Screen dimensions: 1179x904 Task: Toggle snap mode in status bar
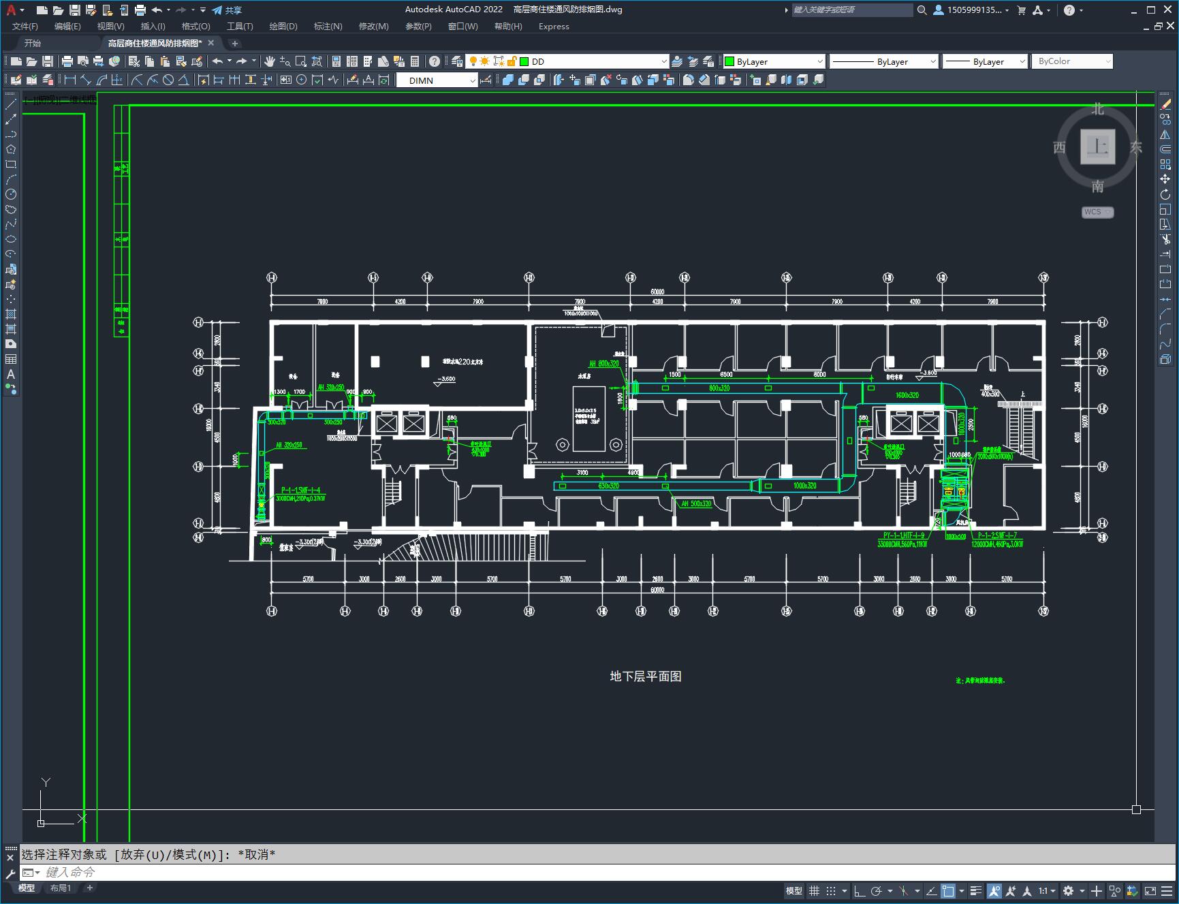point(830,890)
